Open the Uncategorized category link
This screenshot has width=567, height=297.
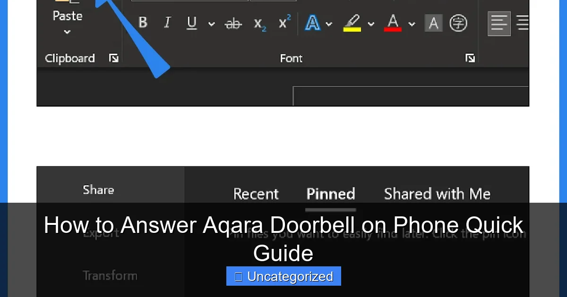pos(283,276)
